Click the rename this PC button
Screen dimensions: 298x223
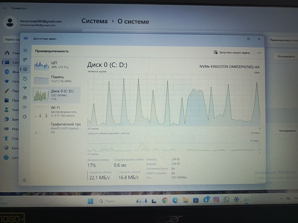283,40
